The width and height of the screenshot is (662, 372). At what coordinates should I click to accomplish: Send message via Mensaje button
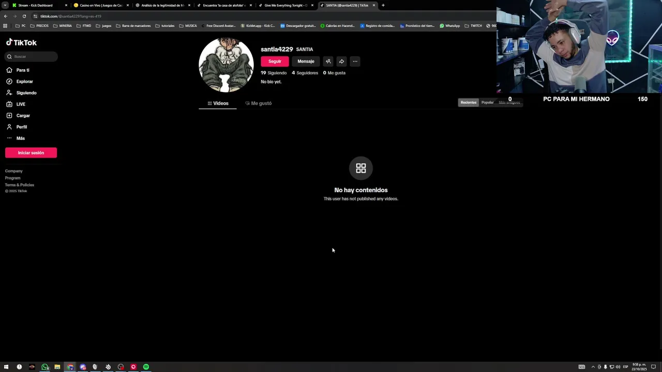(x=306, y=61)
